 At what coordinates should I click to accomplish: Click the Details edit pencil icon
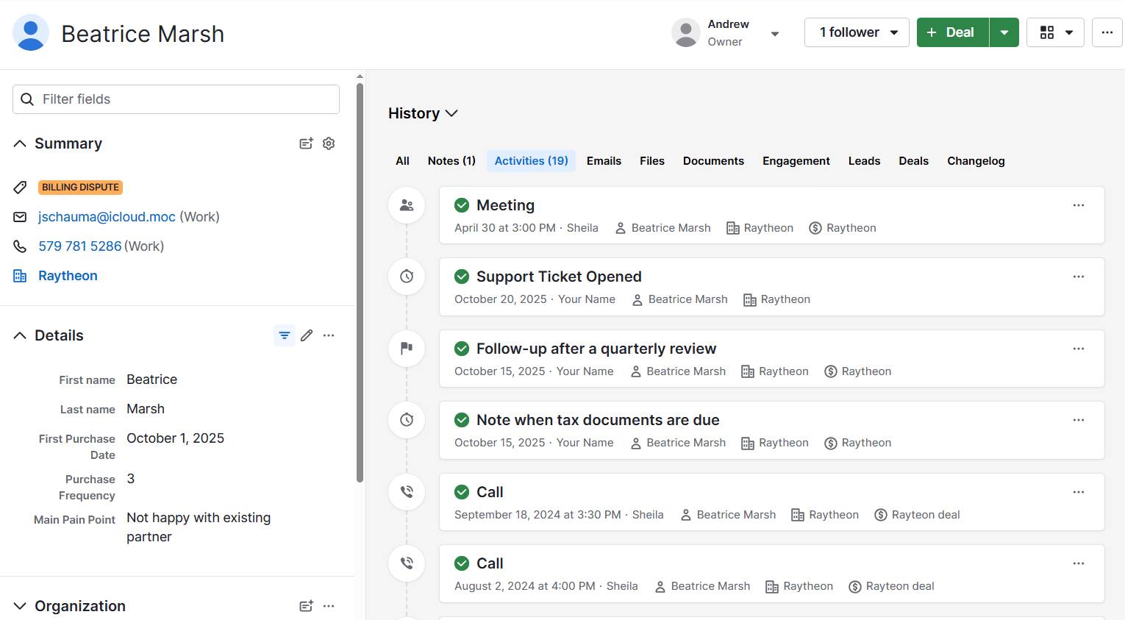pyautogui.click(x=307, y=335)
